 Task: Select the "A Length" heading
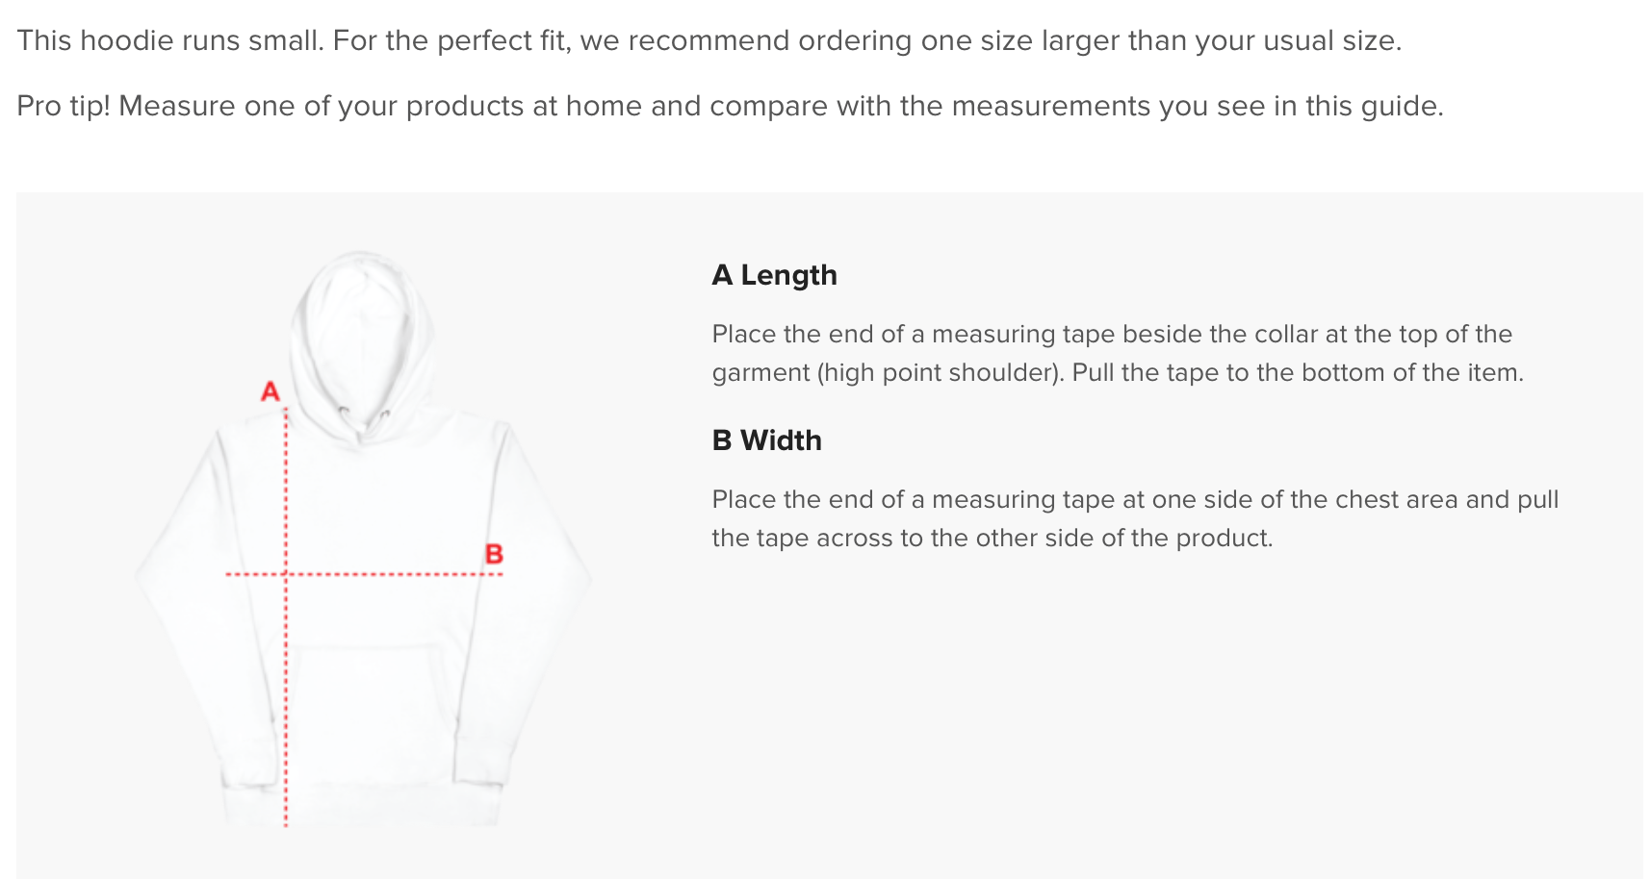pos(774,275)
